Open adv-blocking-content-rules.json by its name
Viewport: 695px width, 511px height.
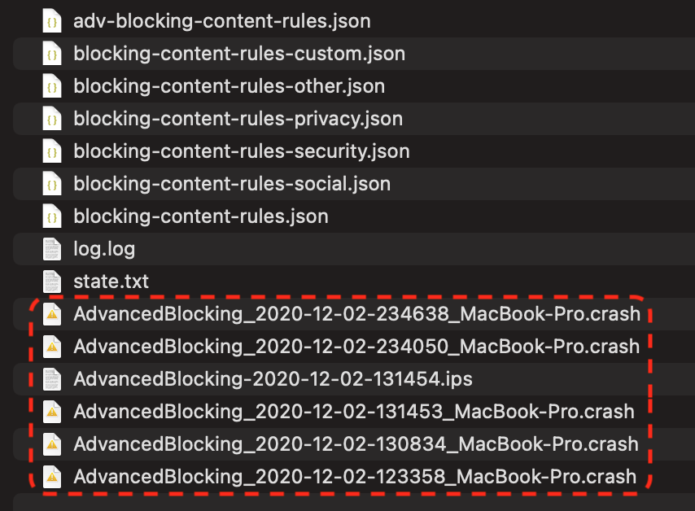[x=221, y=20]
